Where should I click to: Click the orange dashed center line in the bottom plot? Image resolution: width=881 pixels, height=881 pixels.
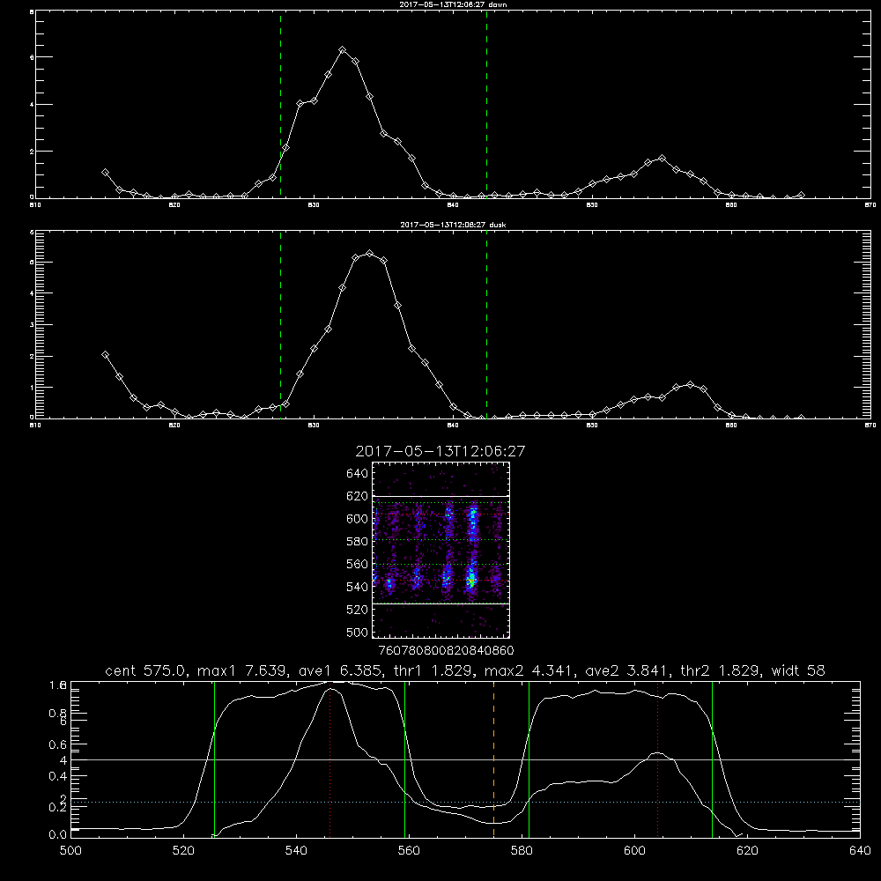[x=494, y=759]
